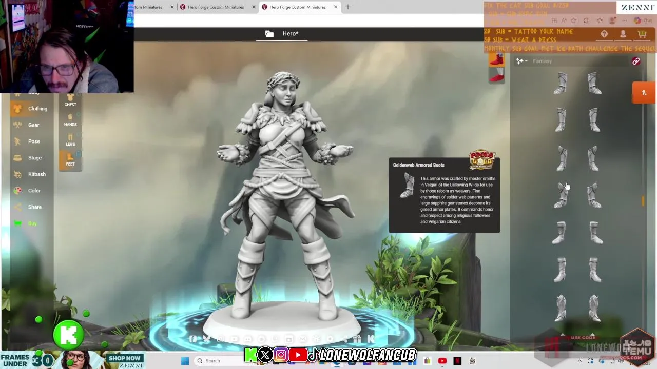Image resolution: width=657 pixels, height=369 pixels.
Task: Select the LEGS clothing slot
Action: 70,140
